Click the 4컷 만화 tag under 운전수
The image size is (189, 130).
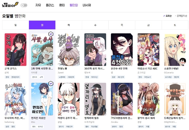[x=121, y=77]
